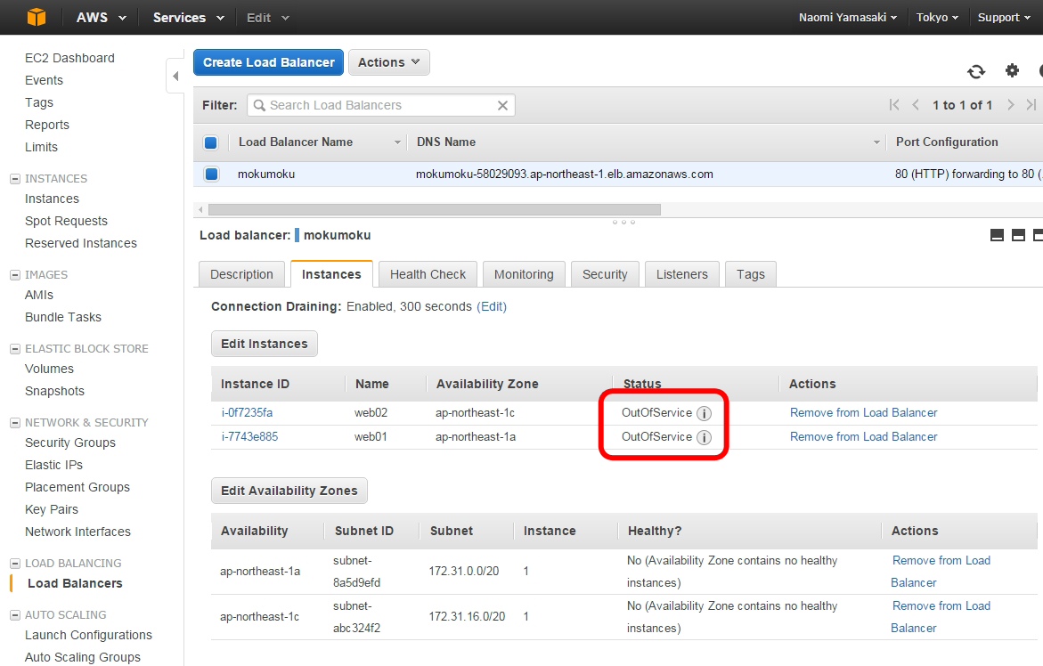Set detail pane to half height

click(1018, 235)
